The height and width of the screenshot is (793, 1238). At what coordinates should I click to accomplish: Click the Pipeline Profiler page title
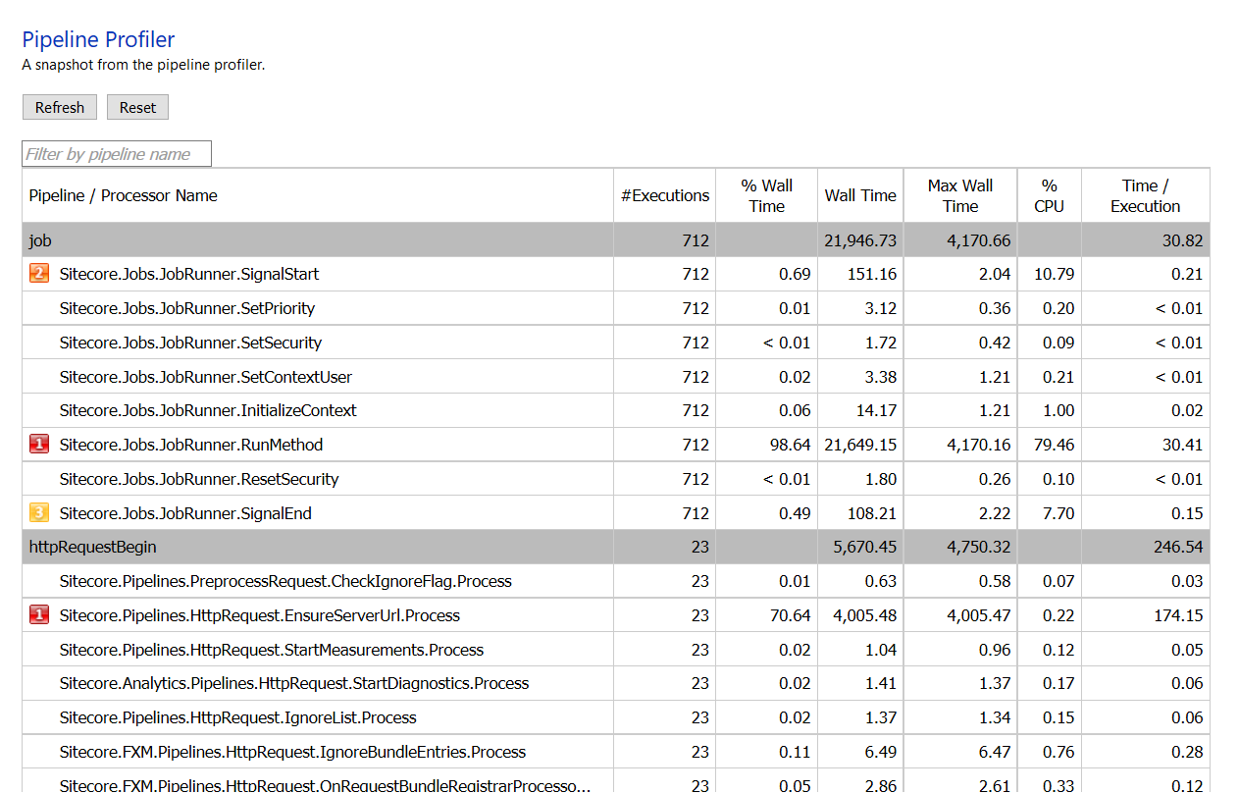tap(98, 40)
